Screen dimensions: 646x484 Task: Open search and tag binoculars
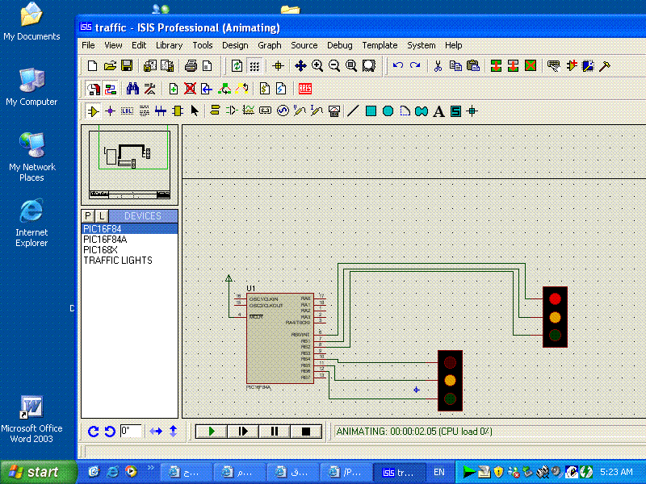[132, 89]
